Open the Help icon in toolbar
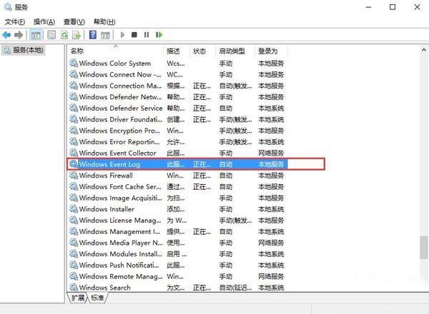 click(x=92, y=34)
